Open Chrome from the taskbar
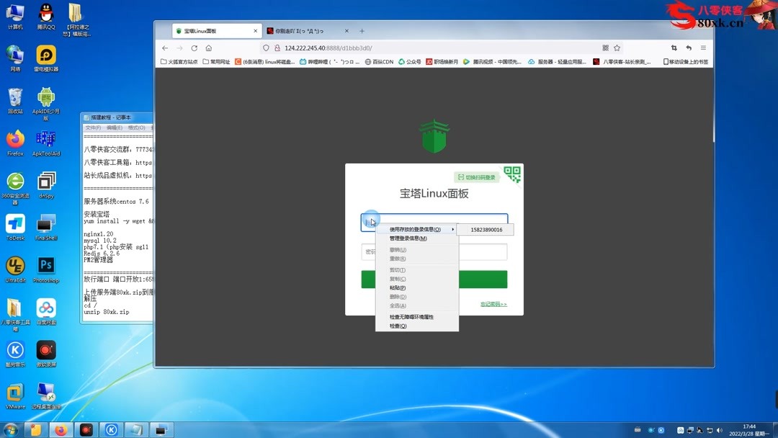 tap(61, 429)
